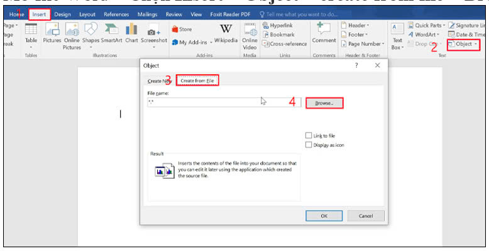Switch to the Design ribbon tab
The height and width of the screenshot is (251, 489).
coord(62,14)
